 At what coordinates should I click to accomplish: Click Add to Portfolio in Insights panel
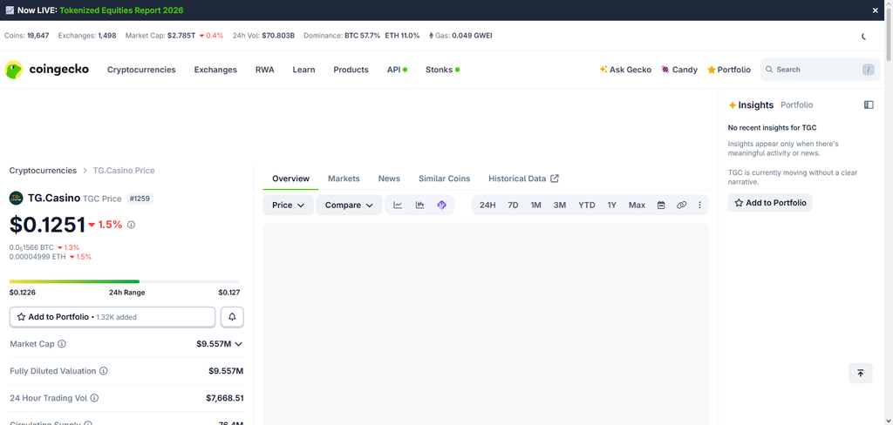tap(770, 203)
